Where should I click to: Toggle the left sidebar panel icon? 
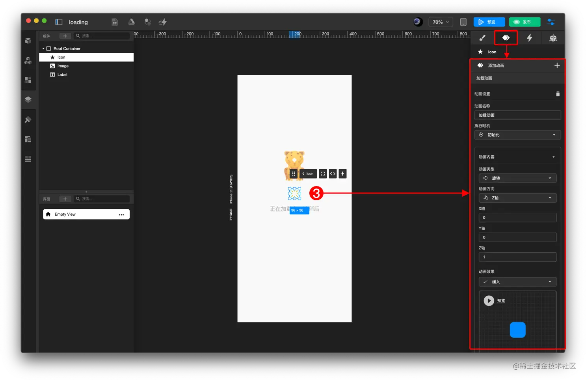coord(59,22)
